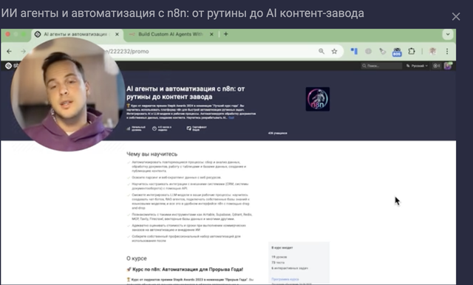Viewport: 473px width, 285px height.
Task: Click the n8n astronaut course logo
Action: point(318,99)
